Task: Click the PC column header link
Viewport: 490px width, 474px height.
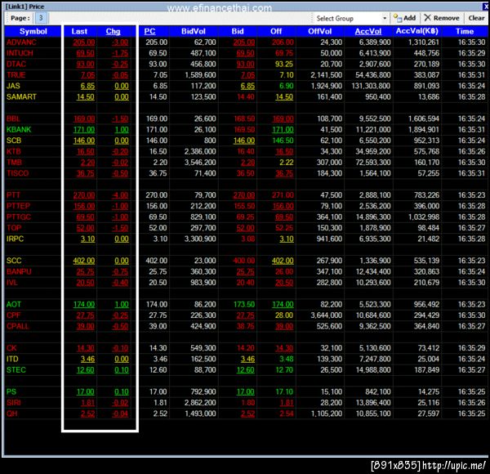Action: point(149,31)
